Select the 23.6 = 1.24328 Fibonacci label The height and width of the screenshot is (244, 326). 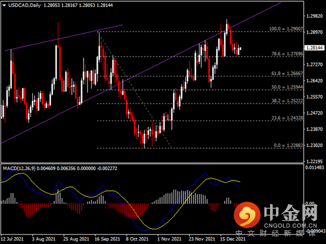click(x=287, y=118)
